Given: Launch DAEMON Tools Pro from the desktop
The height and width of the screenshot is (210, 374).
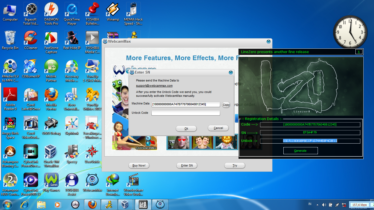Looking at the screenshot, I should click(x=51, y=10).
